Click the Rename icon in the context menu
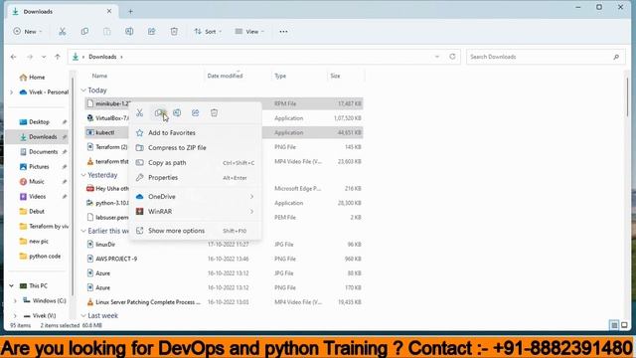The height and width of the screenshot is (358, 636). pos(177,112)
